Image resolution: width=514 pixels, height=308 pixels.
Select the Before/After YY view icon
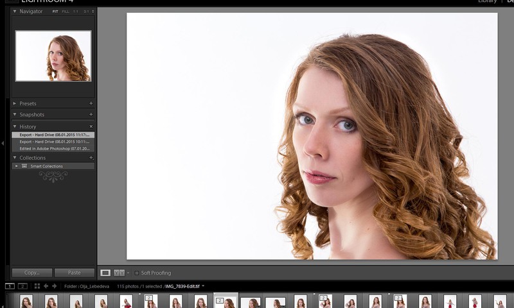point(119,273)
